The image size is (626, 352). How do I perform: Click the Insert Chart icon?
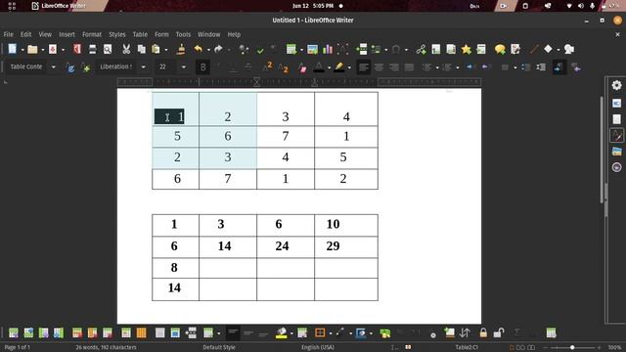[x=328, y=49]
